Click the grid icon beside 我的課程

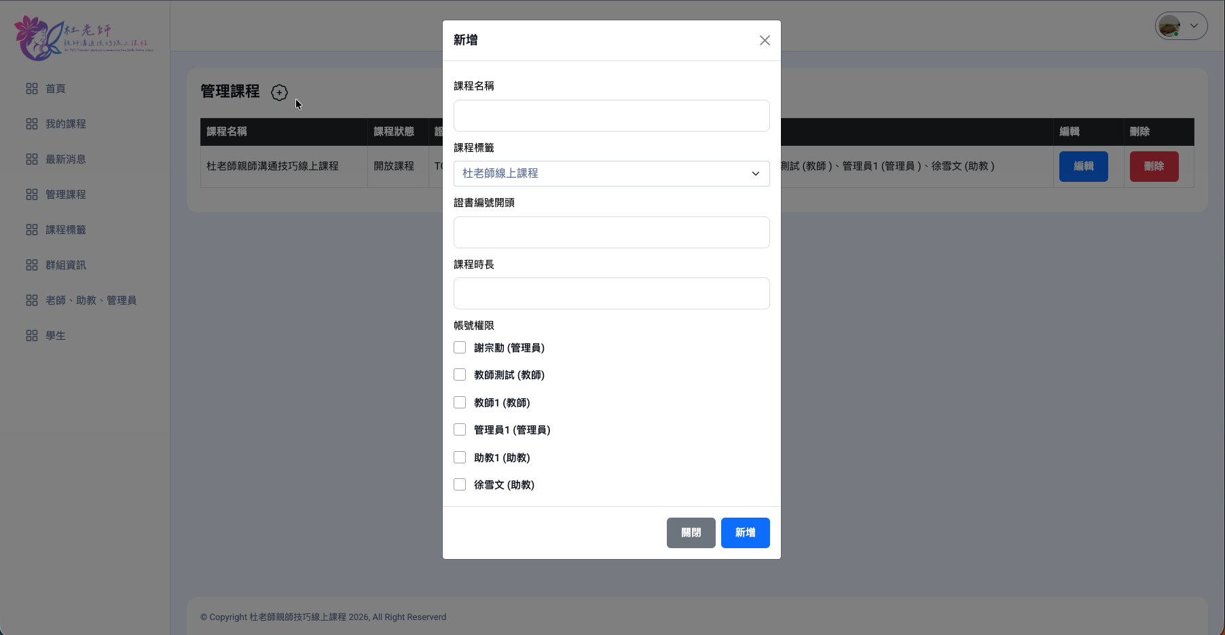coord(32,124)
